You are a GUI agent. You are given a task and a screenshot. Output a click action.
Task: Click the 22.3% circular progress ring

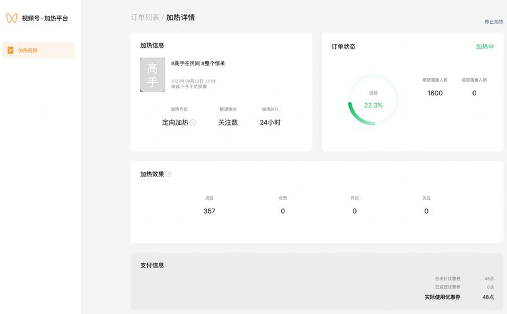[x=373, y=100]
